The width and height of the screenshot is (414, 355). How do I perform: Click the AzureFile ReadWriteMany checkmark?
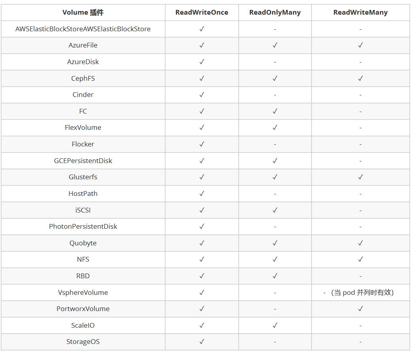[361, 46]
